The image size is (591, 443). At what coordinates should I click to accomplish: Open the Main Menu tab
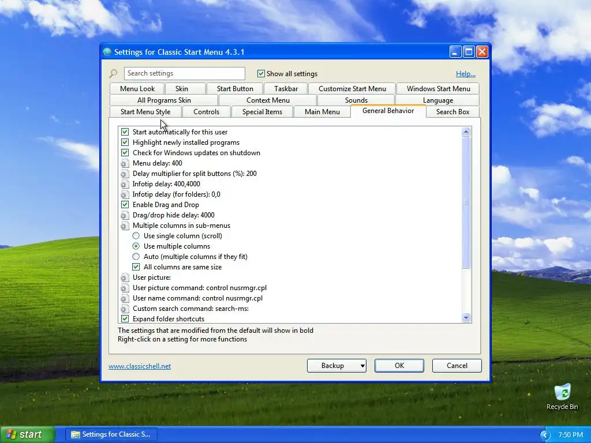click(x=322, y=112)
